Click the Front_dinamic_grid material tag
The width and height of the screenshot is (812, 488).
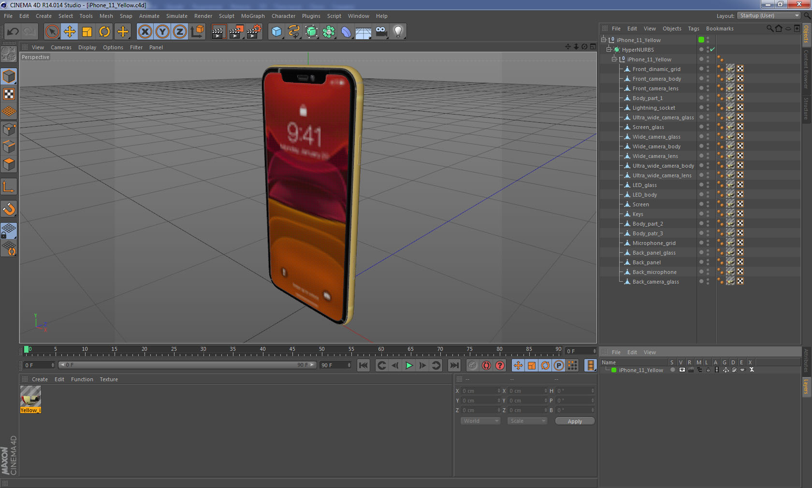click(730, 69)
